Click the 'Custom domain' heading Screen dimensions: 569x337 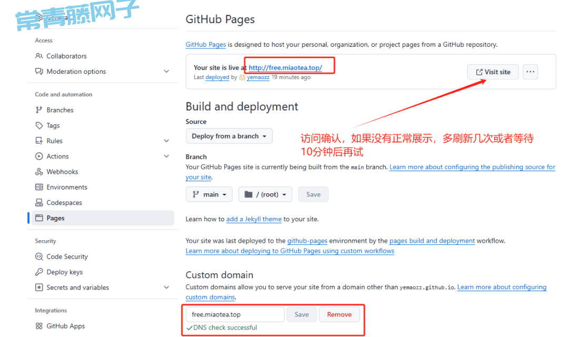pos(220,275)
